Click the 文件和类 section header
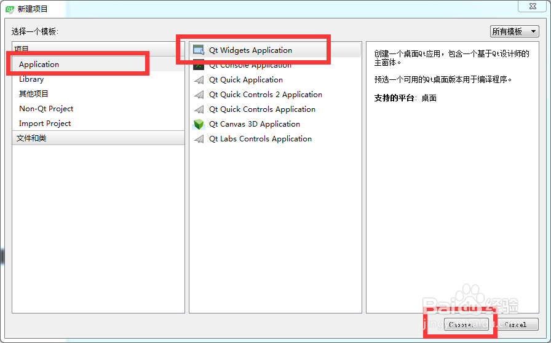The image size is (551, 343). (x=98, y=138)
